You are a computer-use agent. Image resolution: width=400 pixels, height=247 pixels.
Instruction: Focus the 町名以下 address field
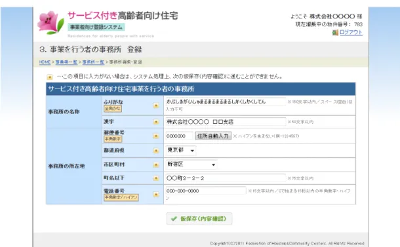226,178
